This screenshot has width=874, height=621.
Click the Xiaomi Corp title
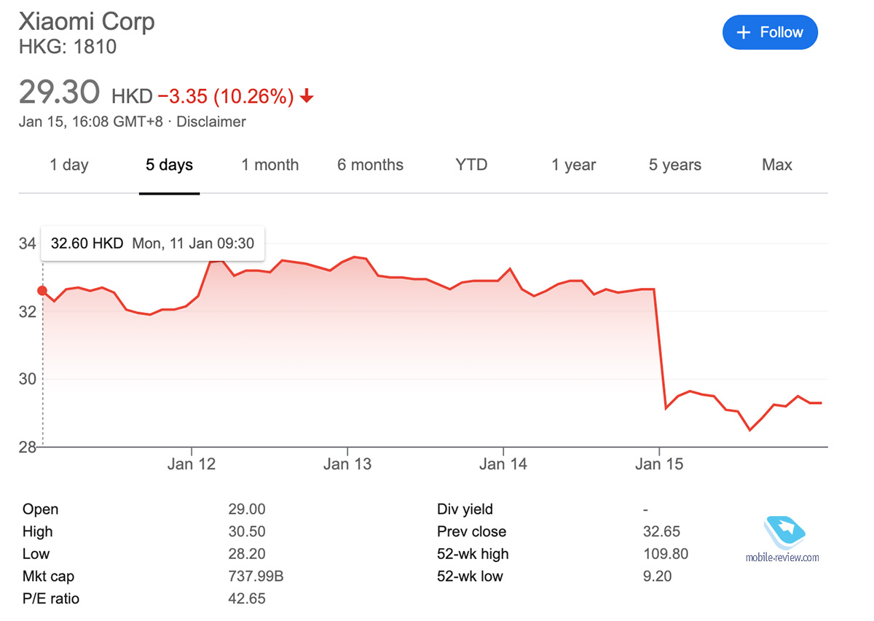click(x=87, y=21)
